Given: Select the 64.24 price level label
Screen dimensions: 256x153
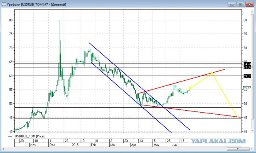Looking at the screenshot, I should pyautogui.click(x=247, y=64).
